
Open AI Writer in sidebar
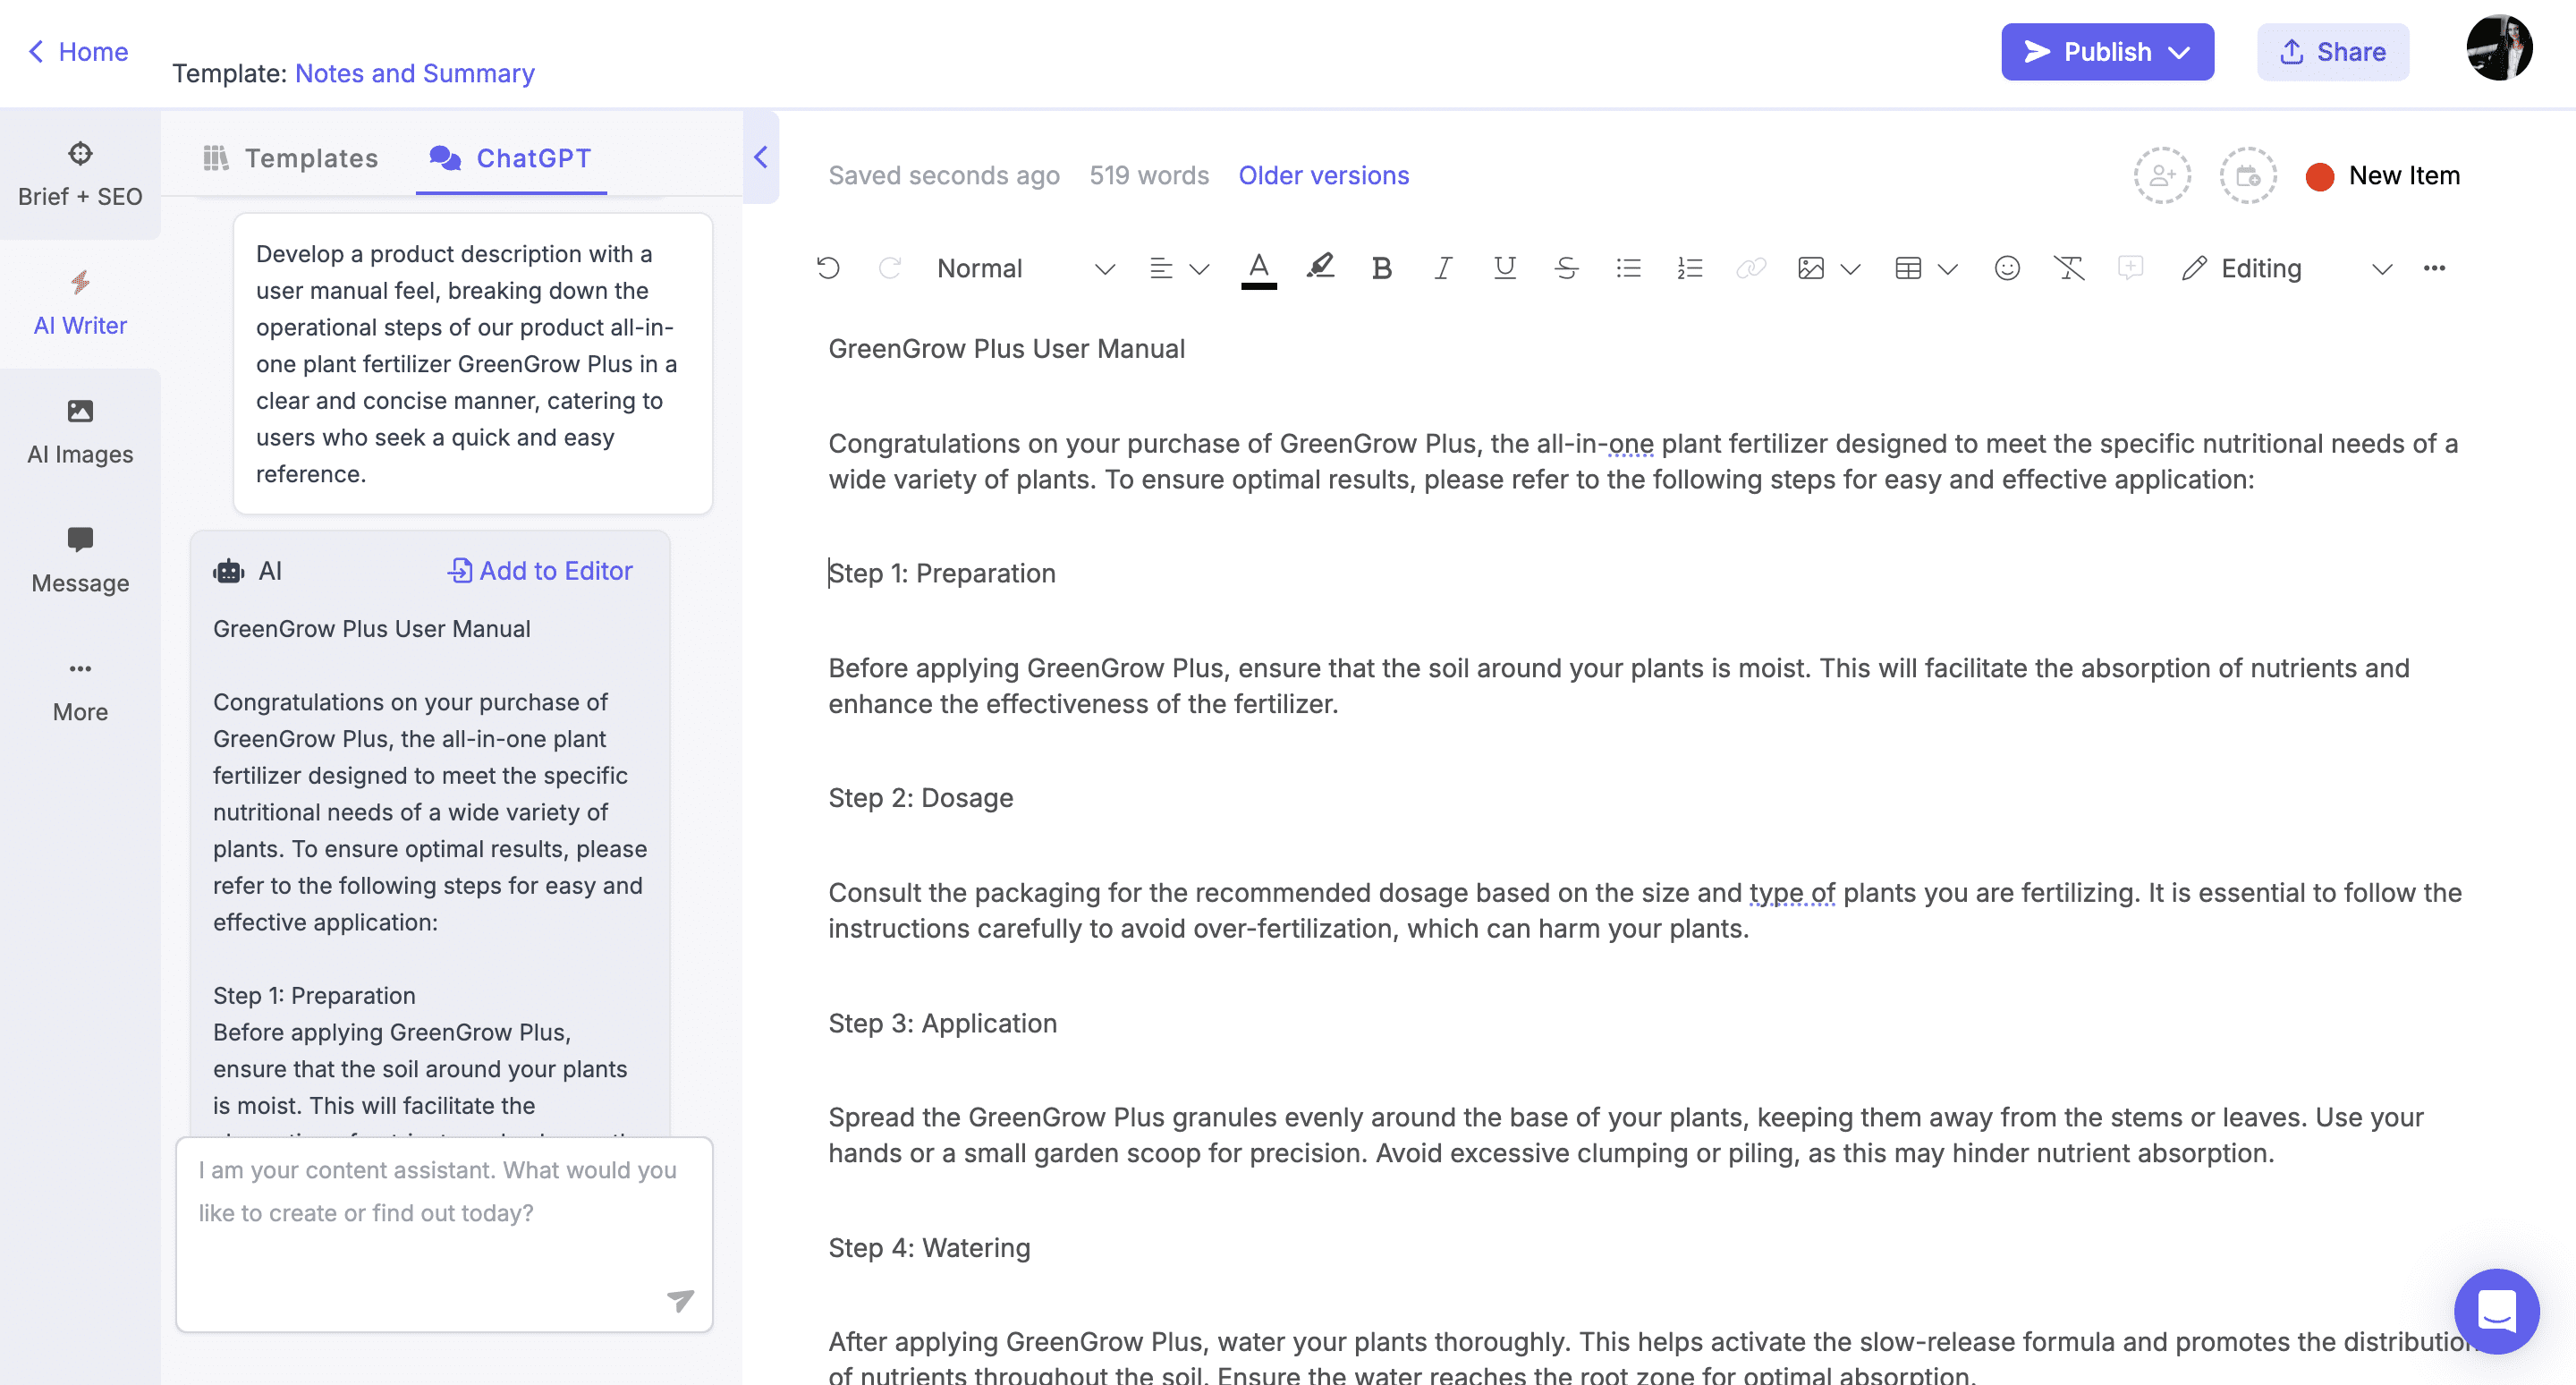coord(80,303)
